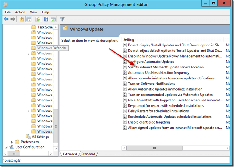
Task: Click the Forward arrow toolbar icon
Action: tap(13, 19)
